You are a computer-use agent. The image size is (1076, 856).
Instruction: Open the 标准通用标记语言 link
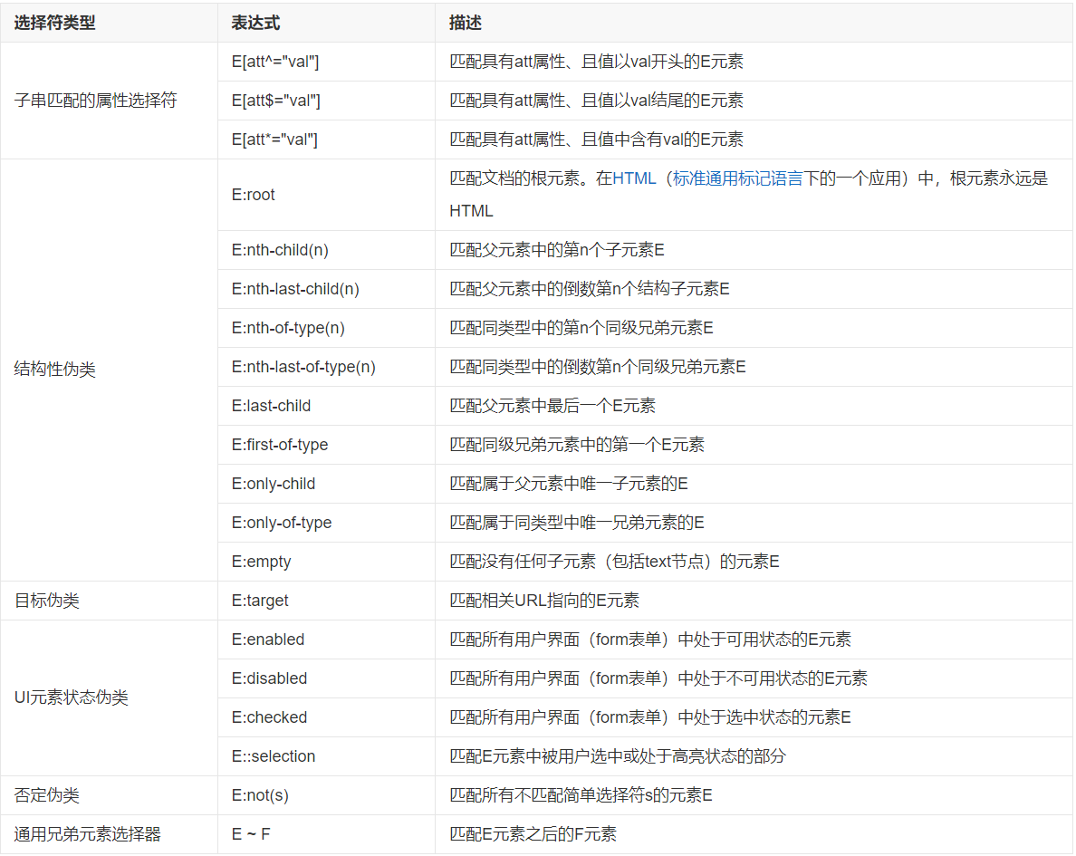(x=737, y=178)
